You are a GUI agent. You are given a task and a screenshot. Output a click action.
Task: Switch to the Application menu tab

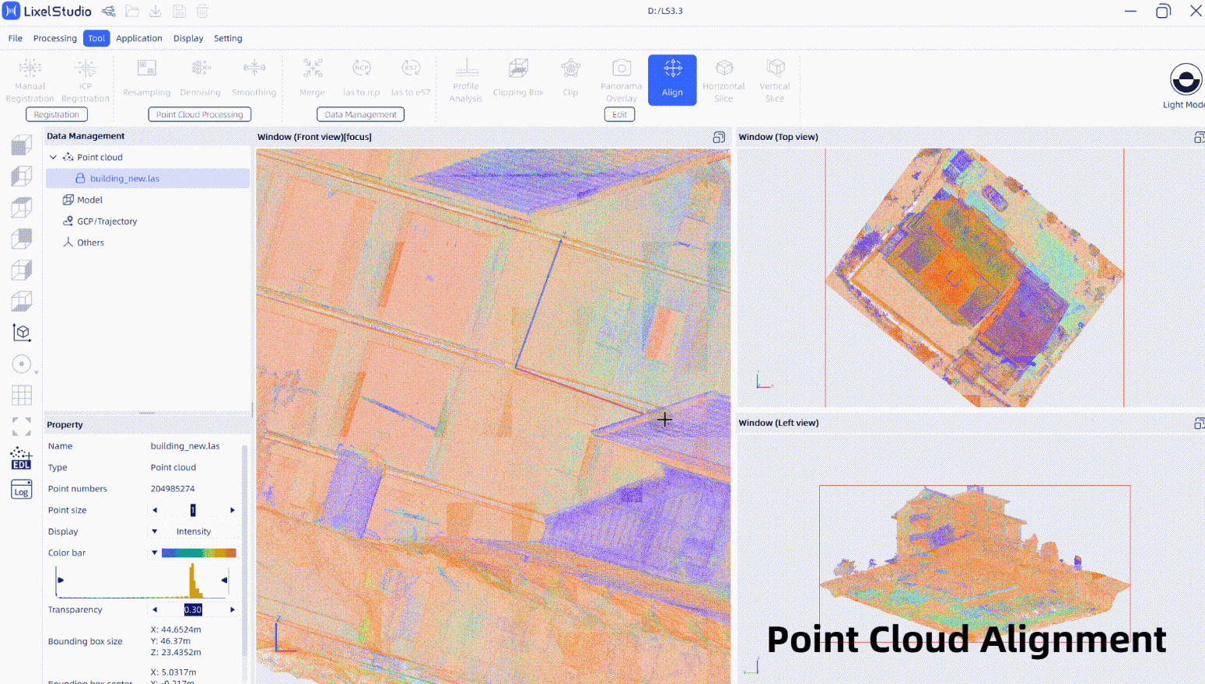click(x=138, y=37)
